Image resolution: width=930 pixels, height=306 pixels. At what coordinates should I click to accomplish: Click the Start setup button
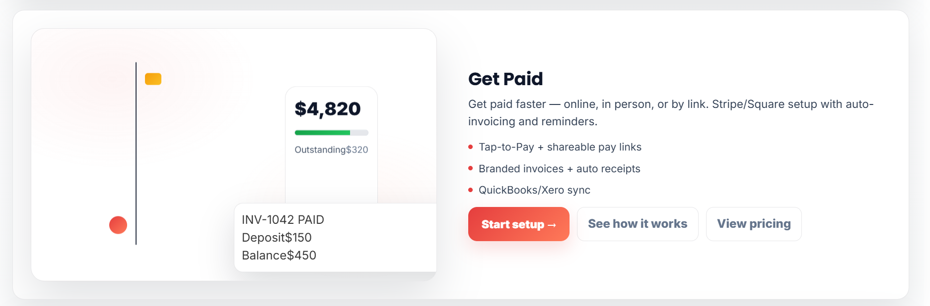tap(518, 224)
